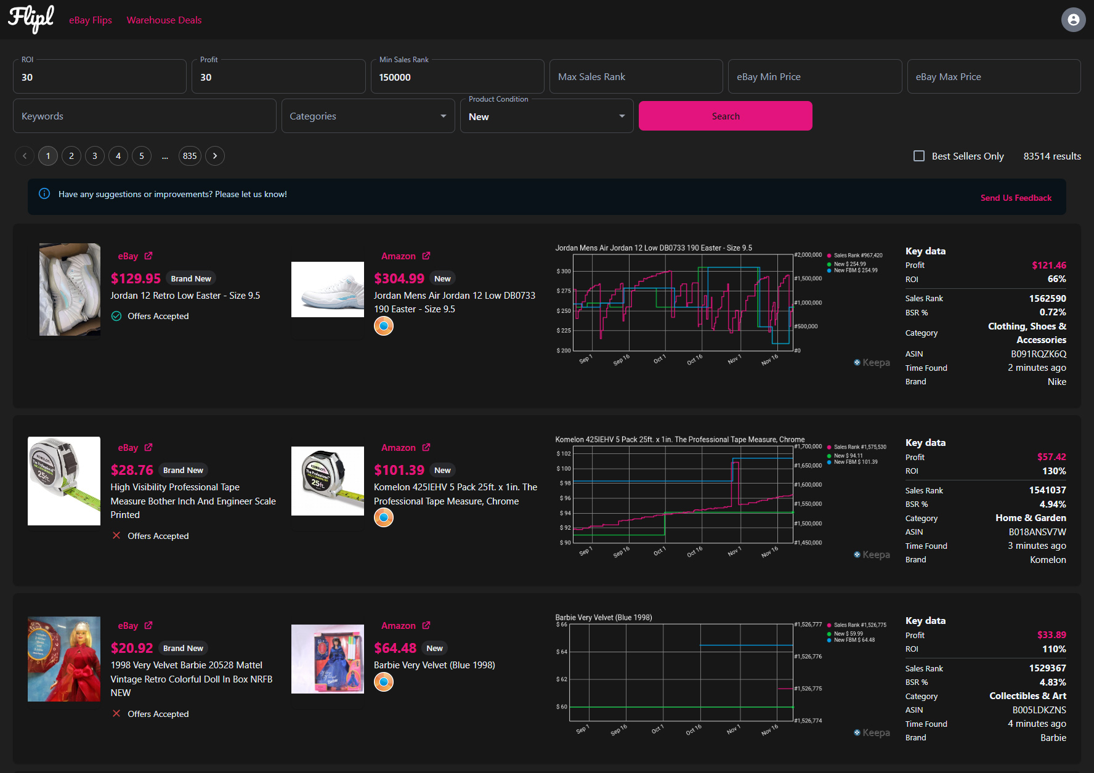The height and width of the screenshot is (773, 1094).
Task: Click green Offers Accepted check on Jordan listing
Action: [116, 316]
